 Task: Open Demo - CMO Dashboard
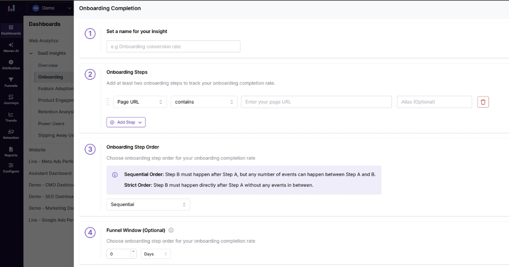click(51, 185)
